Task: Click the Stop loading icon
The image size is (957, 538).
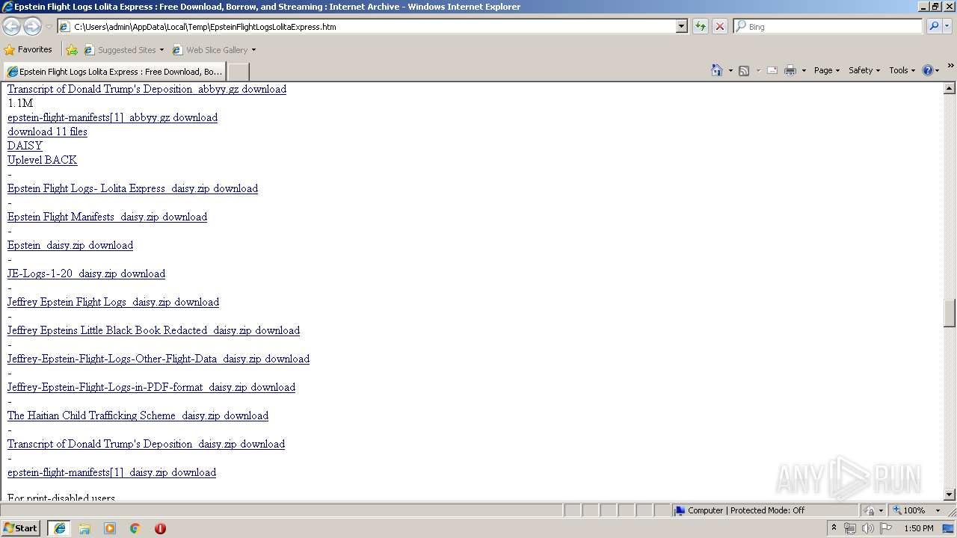Action: (x=719, y=26)
